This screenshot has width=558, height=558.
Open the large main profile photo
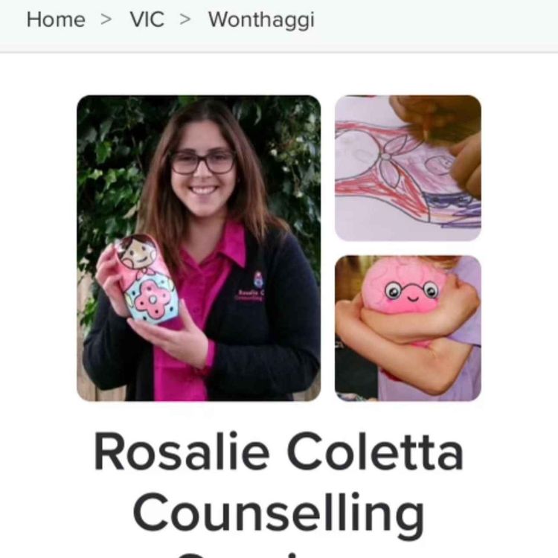tap(199, 248)
